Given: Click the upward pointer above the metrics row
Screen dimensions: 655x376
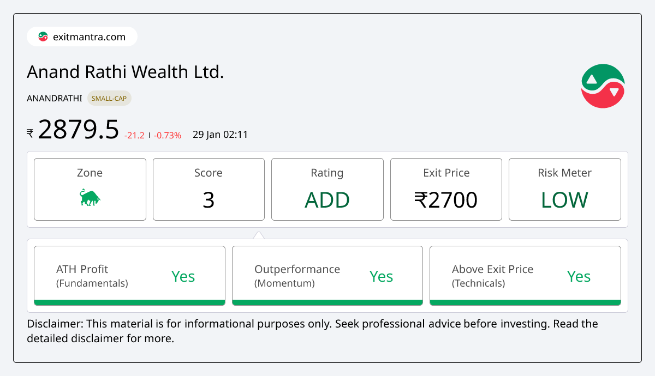Looking at the screenshot, I should tap(258, 234).
